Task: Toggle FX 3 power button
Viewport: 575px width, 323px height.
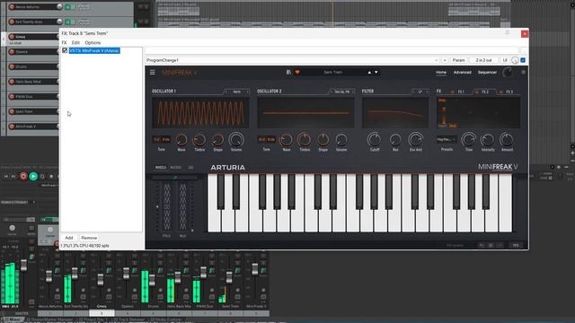Action: pyautogui.click(x=501, y=92)
